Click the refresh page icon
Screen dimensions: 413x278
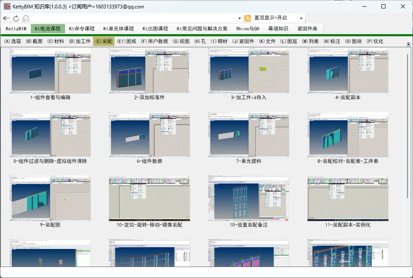[x=16, y=18]
